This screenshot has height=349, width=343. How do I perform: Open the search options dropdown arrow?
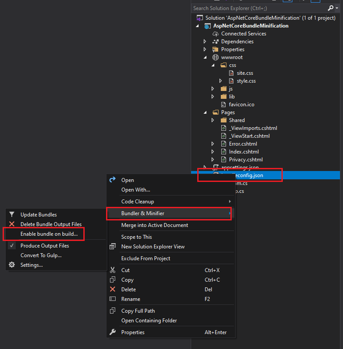(x=337, y=8)
